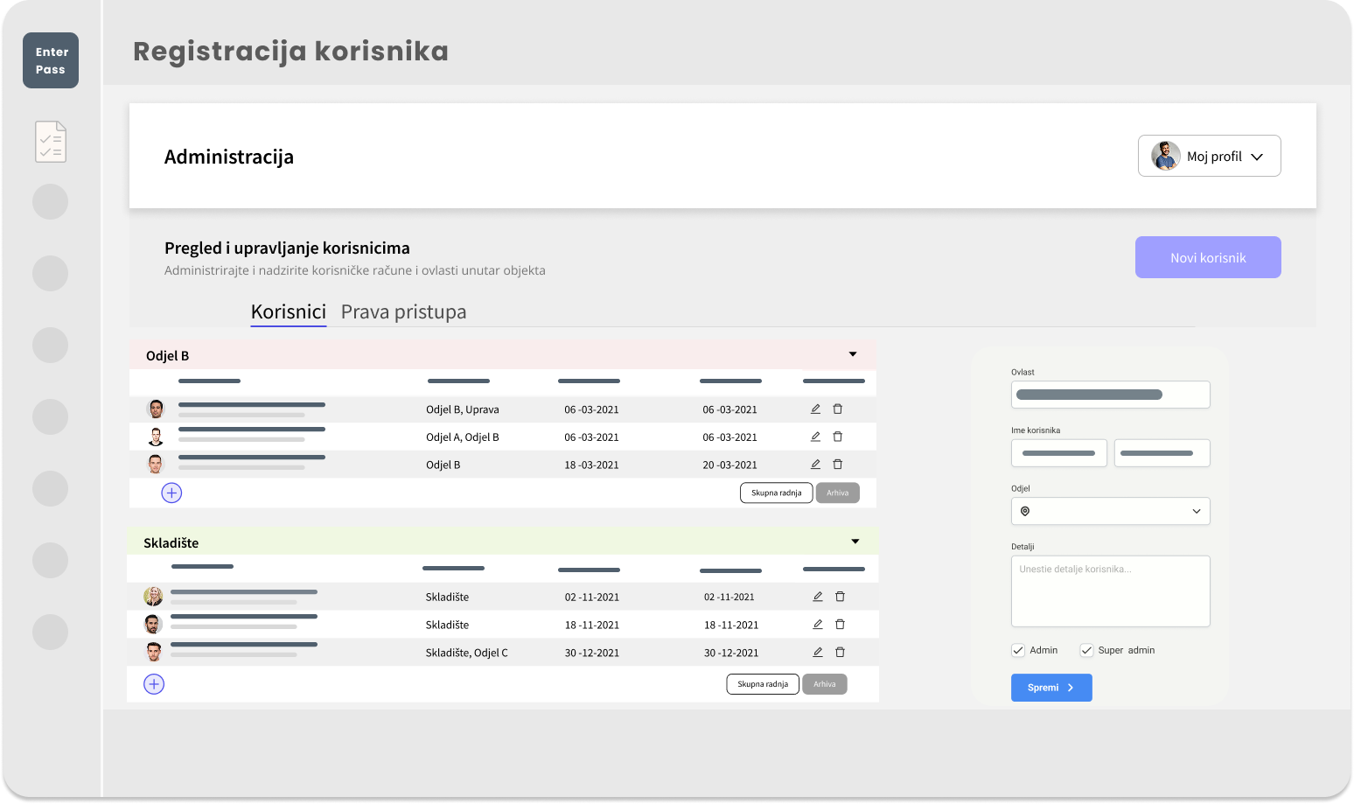Click the avatar of the Odjel B user
The width and height of the screenshot is (1354, 804).
pyautogui.click(x=156, y=465)
